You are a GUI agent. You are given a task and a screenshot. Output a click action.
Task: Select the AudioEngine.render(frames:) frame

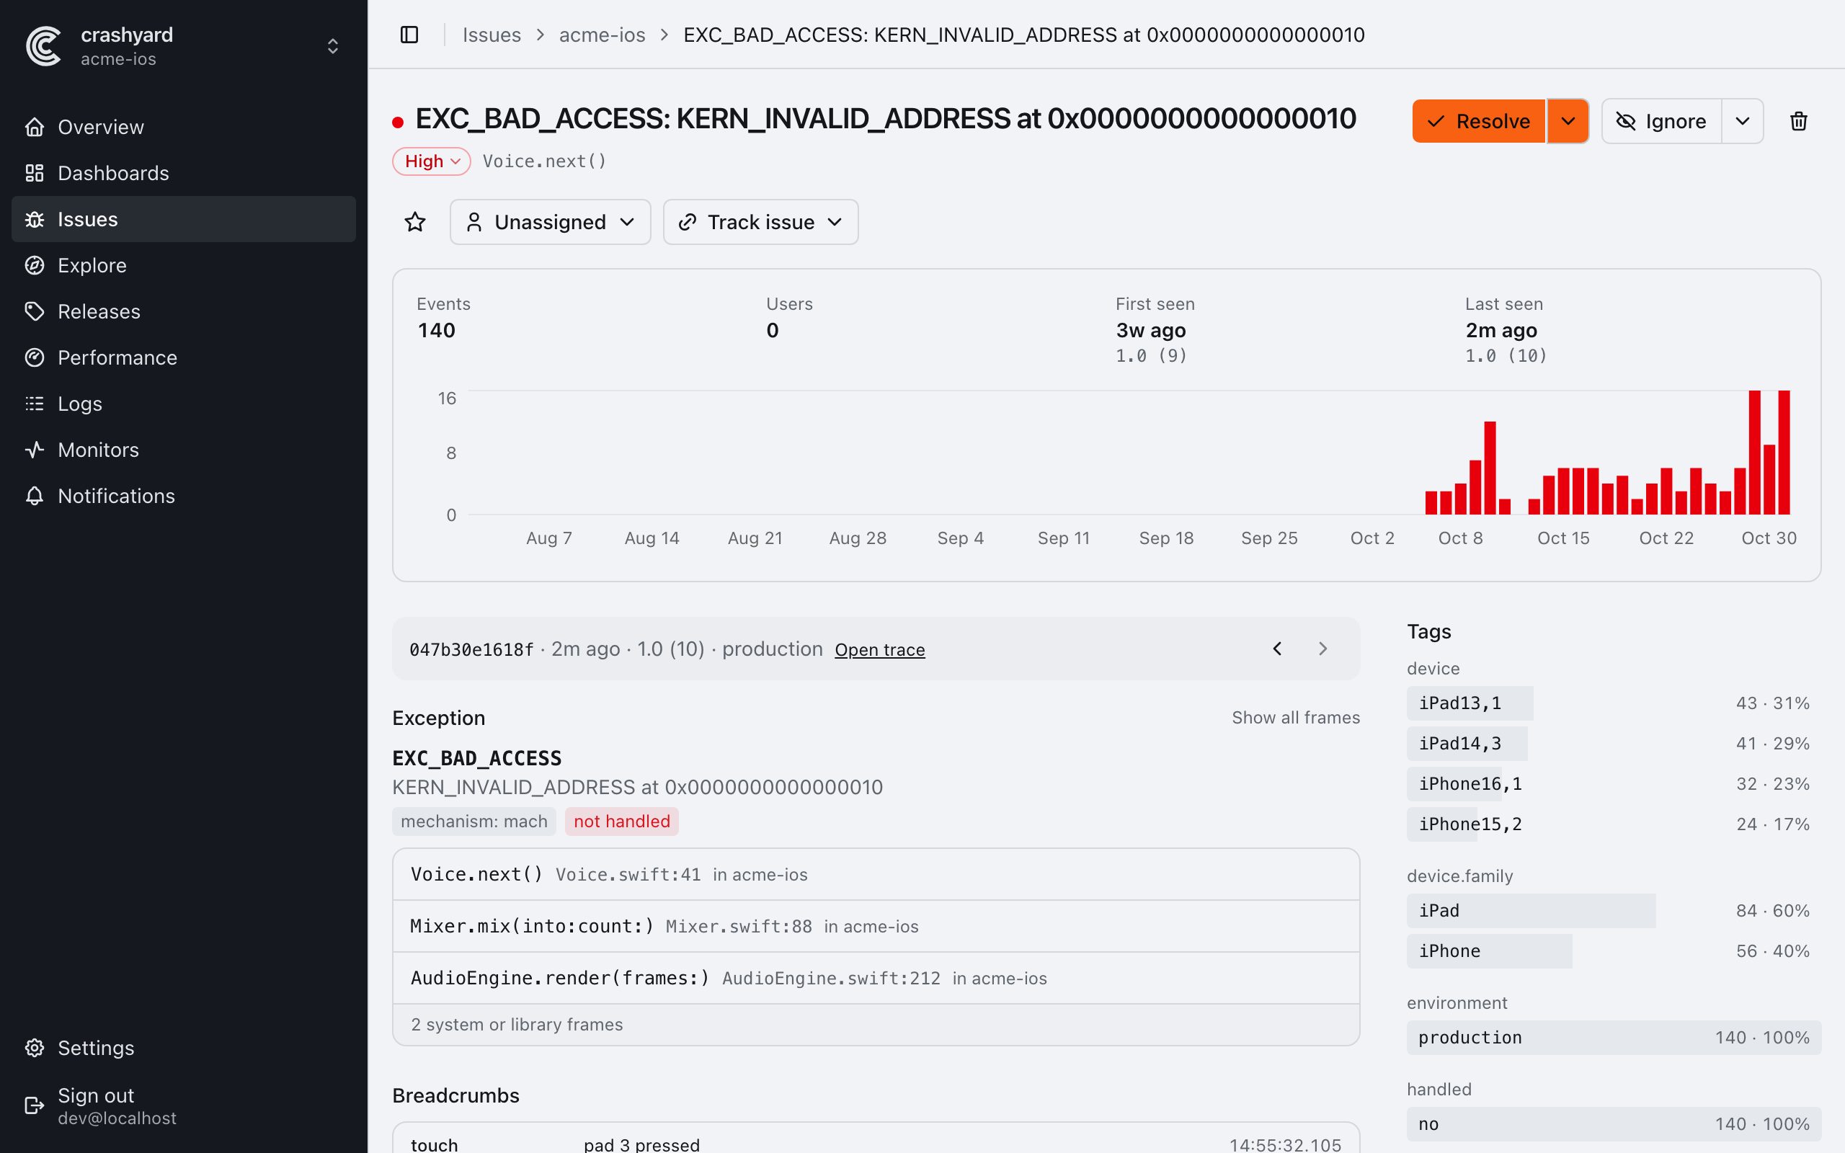pos(876,979)
